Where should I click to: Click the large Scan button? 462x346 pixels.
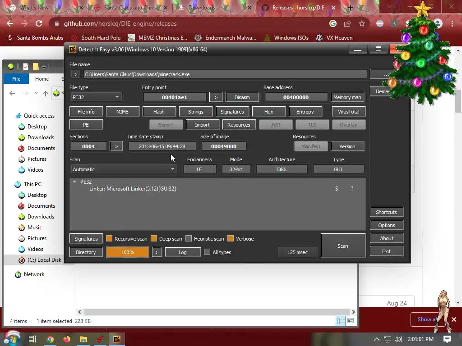tap(343, 246)
